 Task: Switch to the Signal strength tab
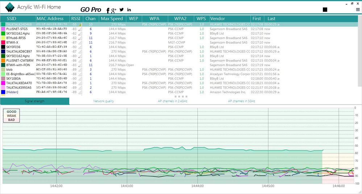pyautogui.click(x=35, y=101)
